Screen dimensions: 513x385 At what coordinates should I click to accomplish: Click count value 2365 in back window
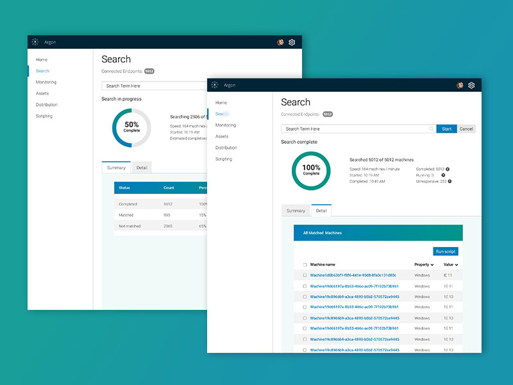168,227
